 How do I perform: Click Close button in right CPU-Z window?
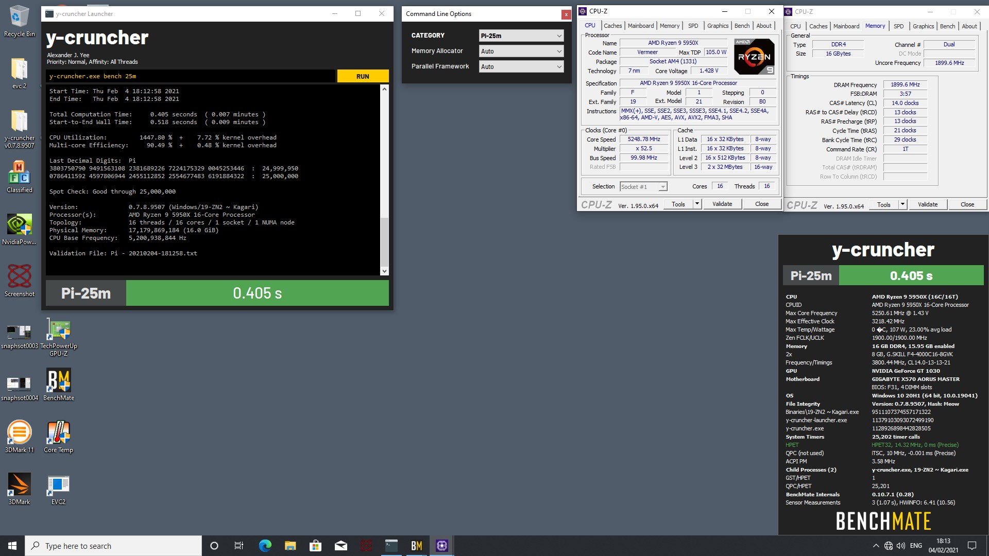tap(967, 204)
